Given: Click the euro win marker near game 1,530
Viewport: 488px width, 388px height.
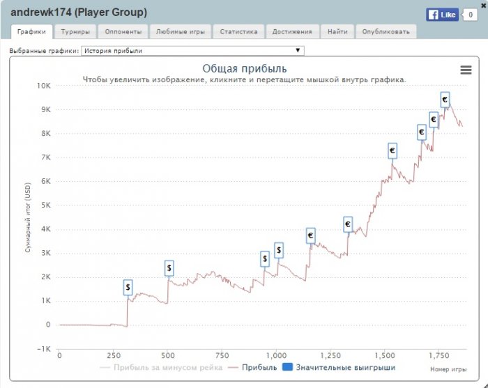Looking at the screenshot, I should [x=392, y=150].
